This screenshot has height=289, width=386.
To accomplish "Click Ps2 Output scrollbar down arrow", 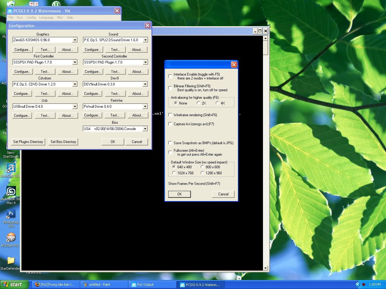I will pyautogui.click(x=265, y=268).
